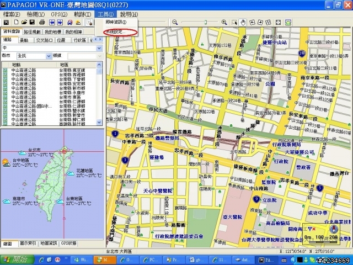Select the rectangle selection pointer tool

click(234, 23)
